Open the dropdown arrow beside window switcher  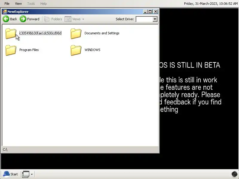click(32, 174)
